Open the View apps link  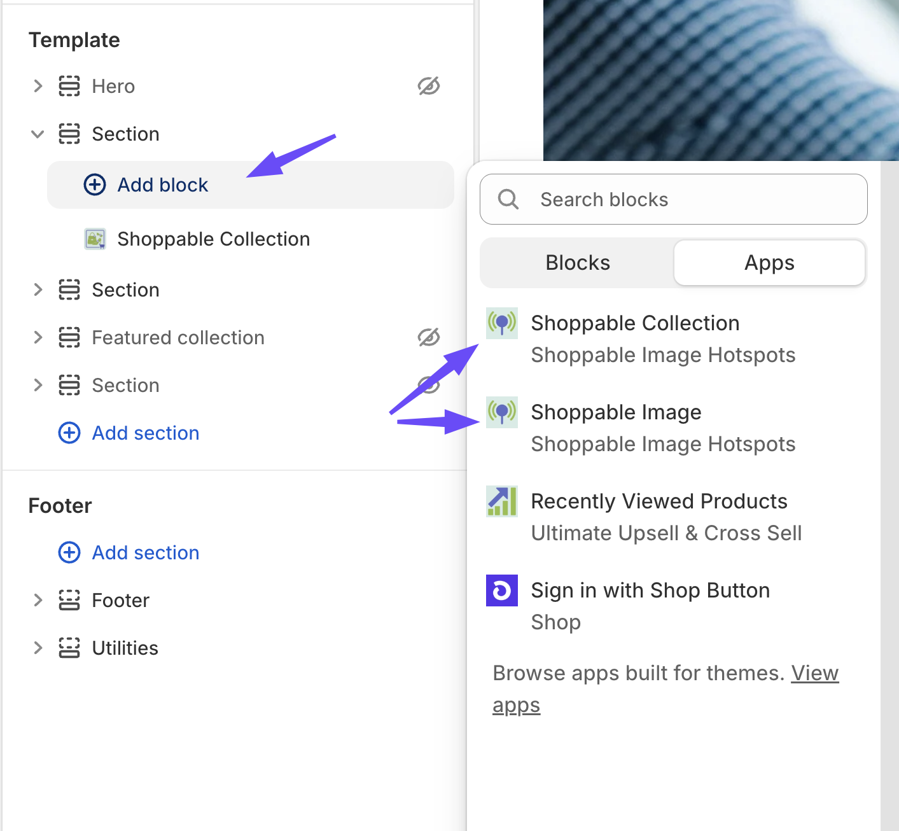(x=666, y=689)
